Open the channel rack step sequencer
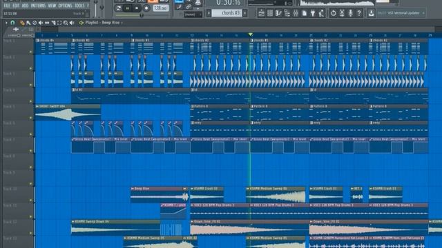The image size is (442, 248). 270,13
